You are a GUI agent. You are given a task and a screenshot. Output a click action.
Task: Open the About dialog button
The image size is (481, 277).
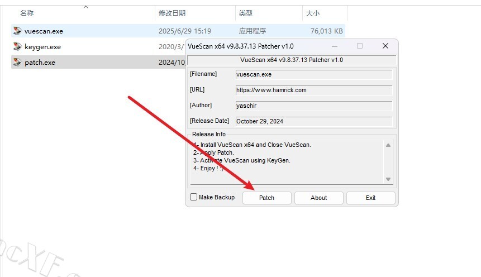(319, 198)
